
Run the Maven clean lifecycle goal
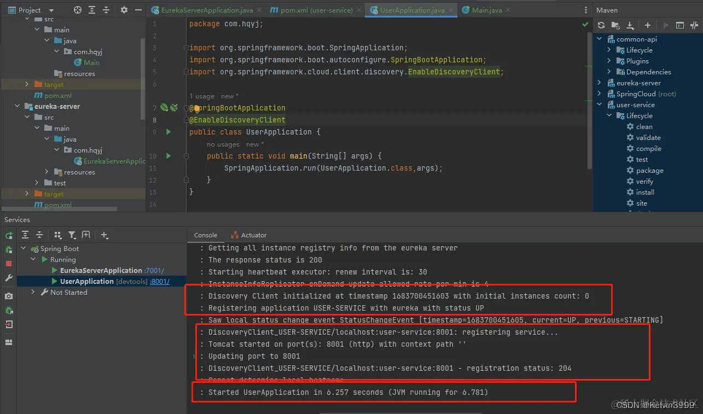coord(644,127)
